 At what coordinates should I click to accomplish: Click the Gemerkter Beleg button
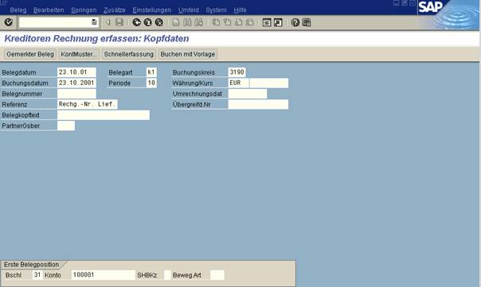[30, 54]
